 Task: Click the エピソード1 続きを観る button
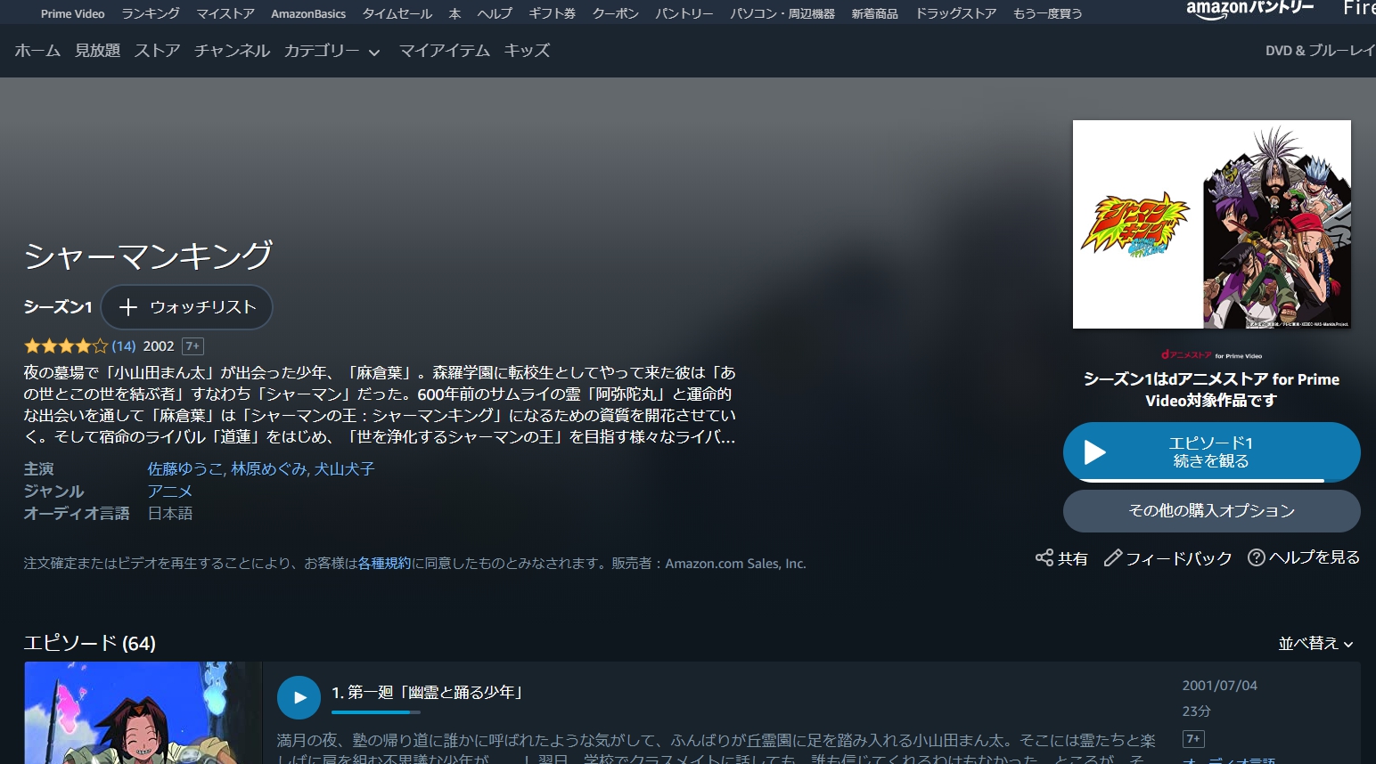[x=1211, y=452]
